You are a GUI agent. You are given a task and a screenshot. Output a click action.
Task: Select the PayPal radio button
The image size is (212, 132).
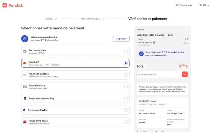[126, 110]
